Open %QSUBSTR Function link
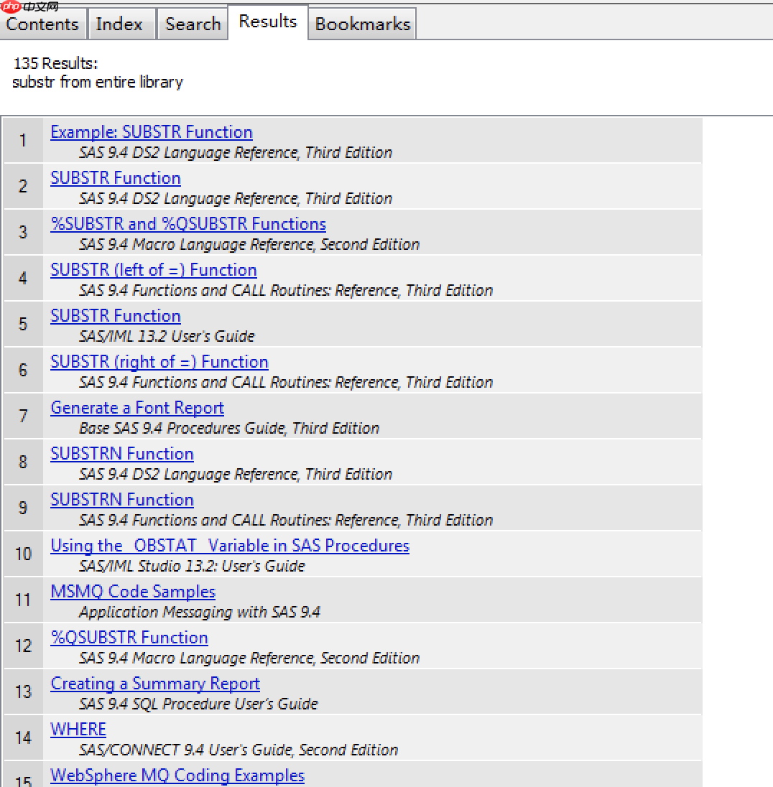Viewport: 773px width, 787px height. click(x=129, y=638)
